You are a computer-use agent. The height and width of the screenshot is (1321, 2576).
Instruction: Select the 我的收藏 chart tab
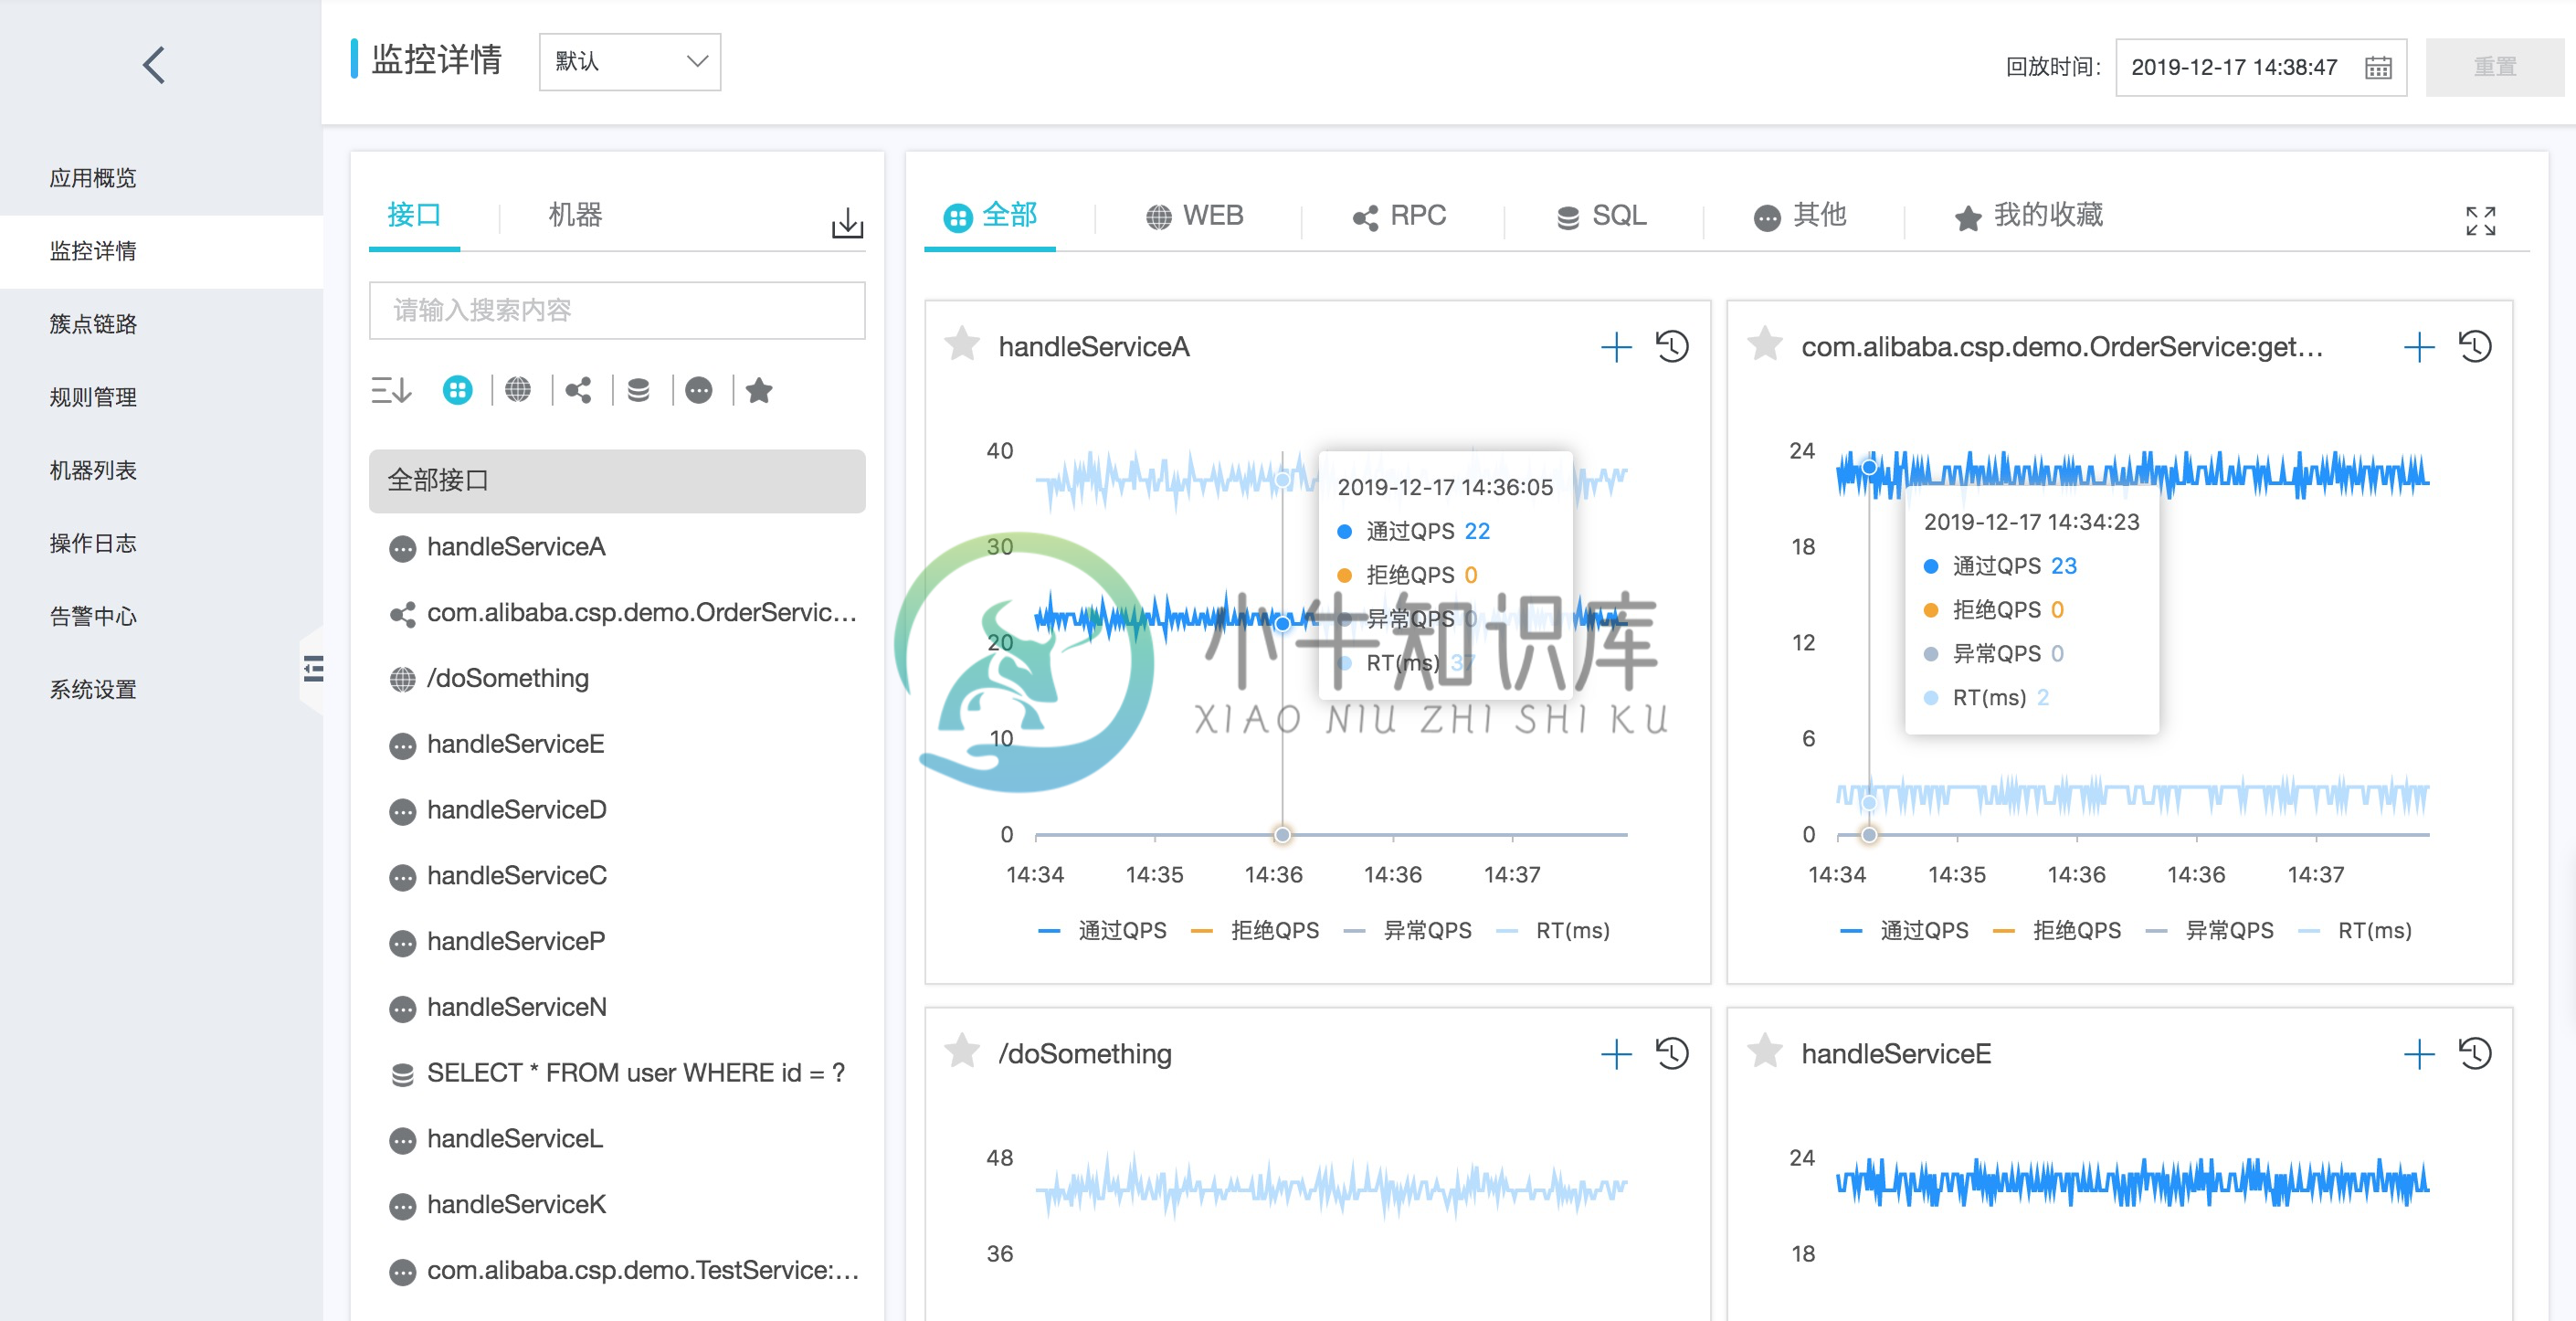pos(2029,216)
